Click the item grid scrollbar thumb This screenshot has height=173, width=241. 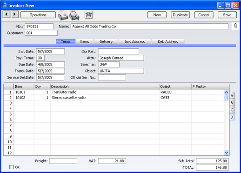pyautogui.click(x=227, y=98)
